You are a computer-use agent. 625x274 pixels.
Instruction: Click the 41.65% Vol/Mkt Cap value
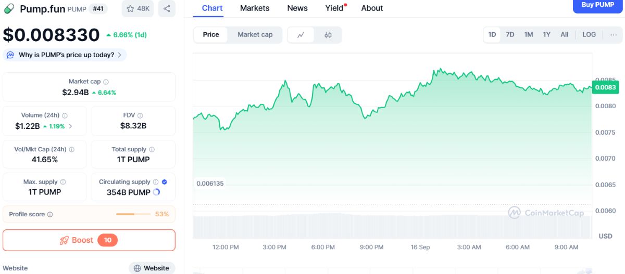(x=45, y=160)
